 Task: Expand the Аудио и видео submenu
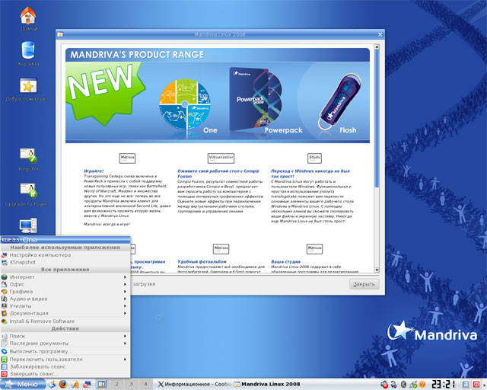click(x=65, y=299)
